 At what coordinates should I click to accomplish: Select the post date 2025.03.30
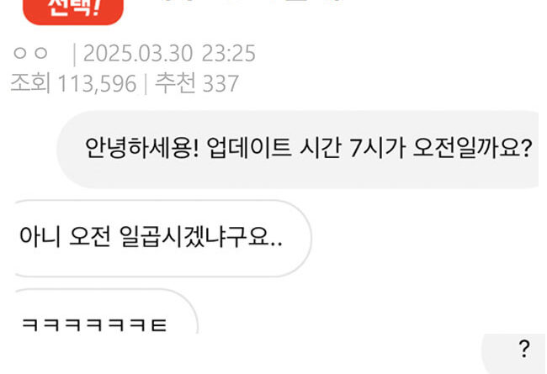point(138,53)
